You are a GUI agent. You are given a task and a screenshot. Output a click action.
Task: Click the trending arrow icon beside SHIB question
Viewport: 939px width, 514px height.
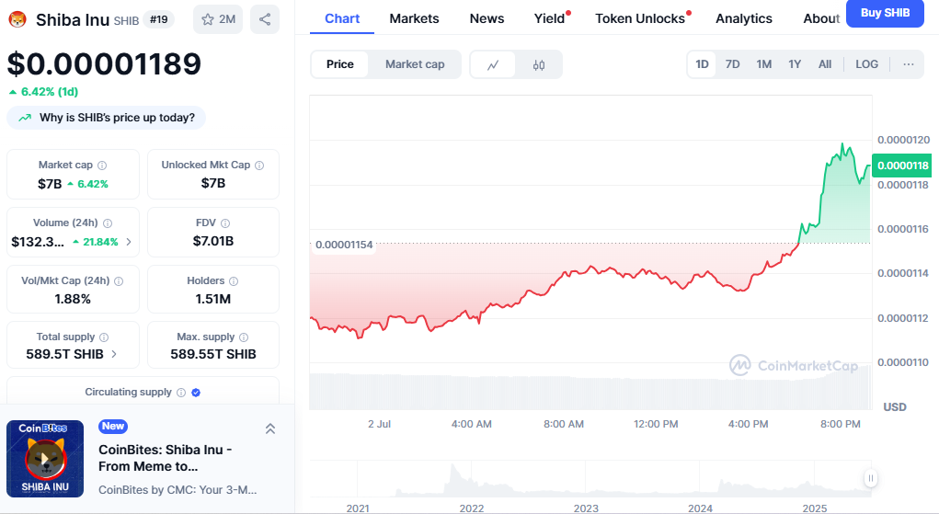[25, 118]
